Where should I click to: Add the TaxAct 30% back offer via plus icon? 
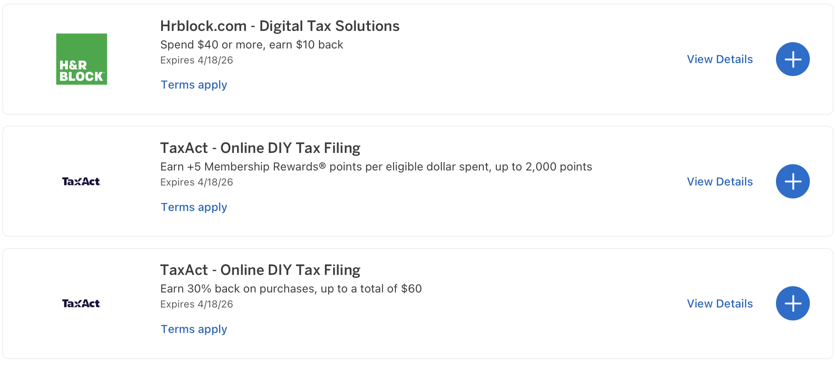pos(792,303)
